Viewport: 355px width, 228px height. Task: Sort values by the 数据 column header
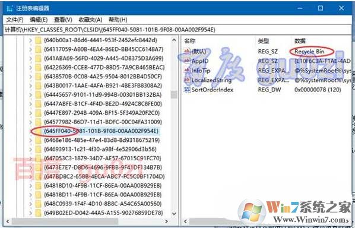coord(300,41)
